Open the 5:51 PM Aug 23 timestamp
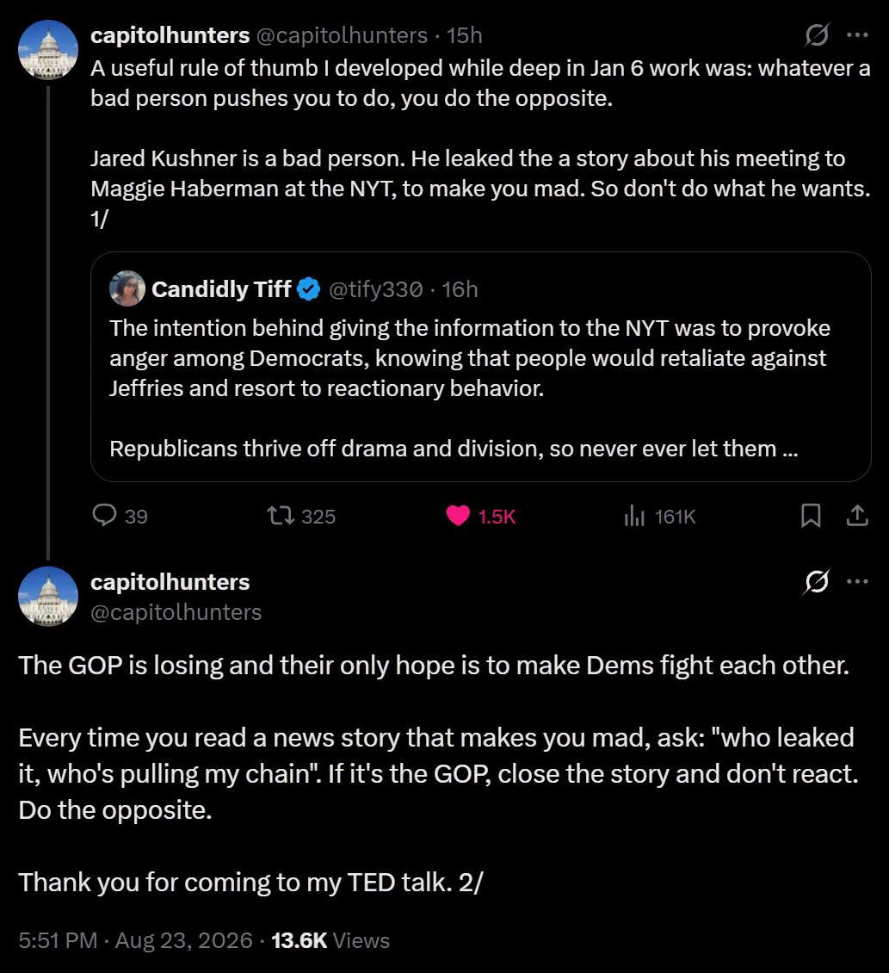This screenshot has width=889, height=973. (x=135, y=940)
